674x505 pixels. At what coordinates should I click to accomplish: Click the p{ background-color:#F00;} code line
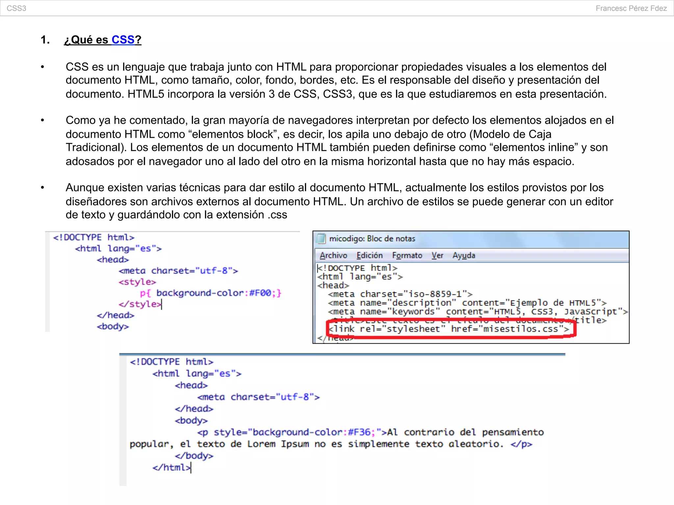click(x=211, y=293)
